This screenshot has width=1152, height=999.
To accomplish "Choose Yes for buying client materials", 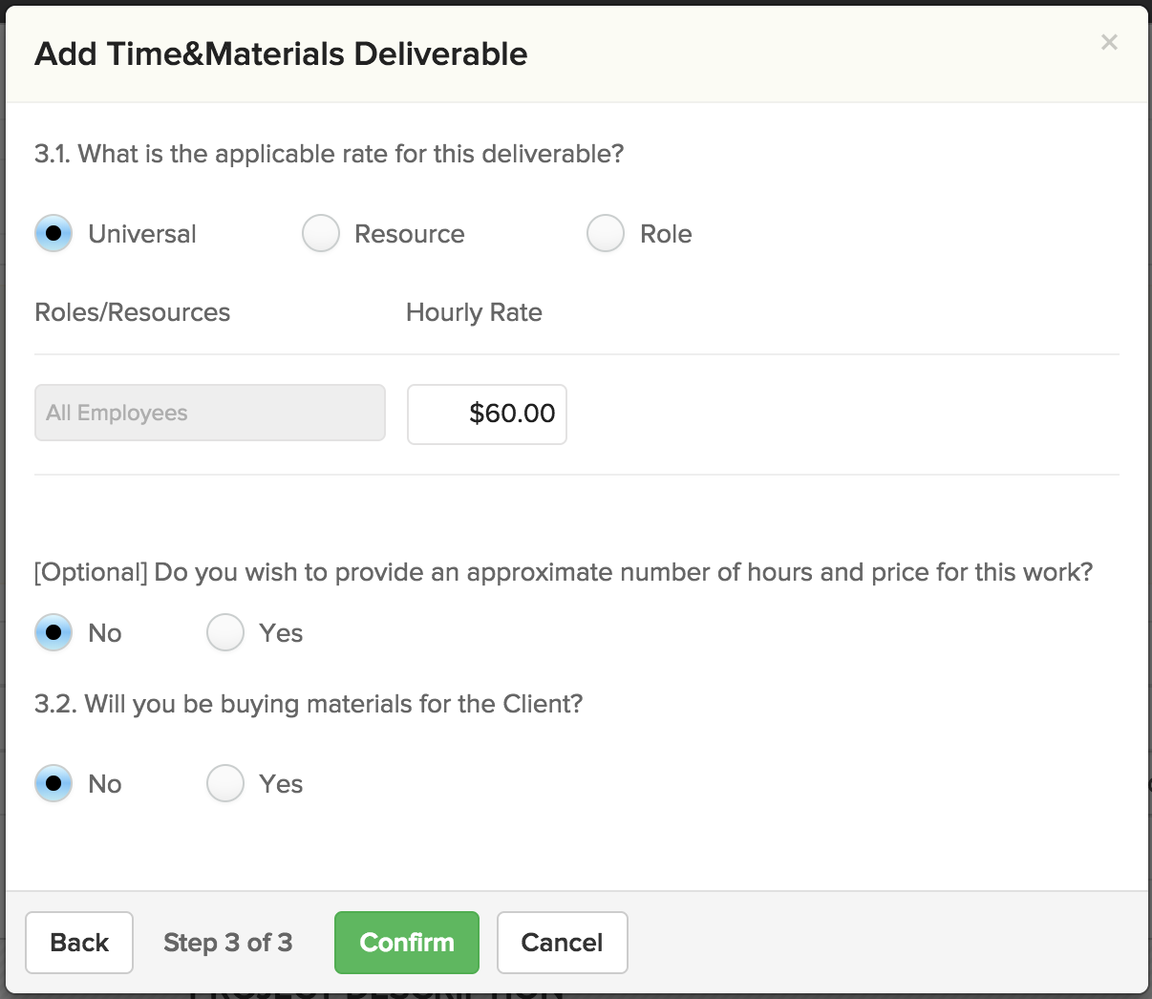I will [225, 783].
